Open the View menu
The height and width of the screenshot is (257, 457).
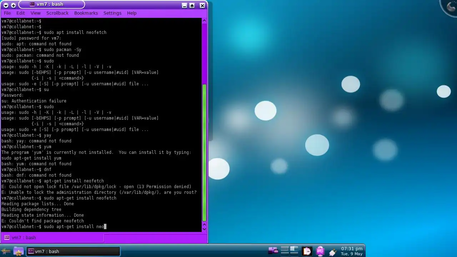pyautogui.click(x=35, y=13)
